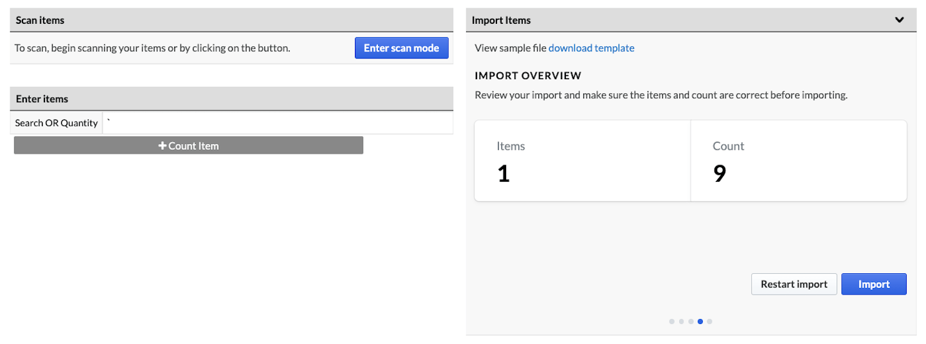Click the Enter scan mode button
Viewport: 926px width, 344px height.
tap(401, 48)
